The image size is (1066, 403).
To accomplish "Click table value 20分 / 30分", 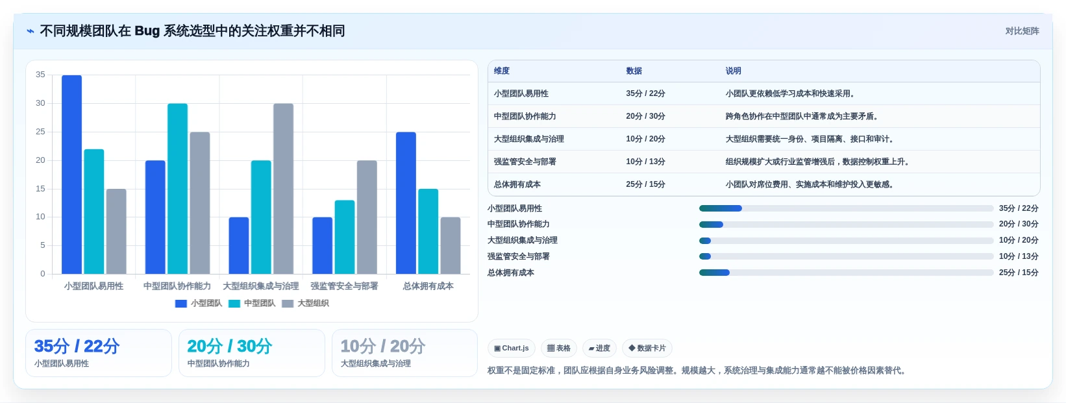I will tap(645, 117).
